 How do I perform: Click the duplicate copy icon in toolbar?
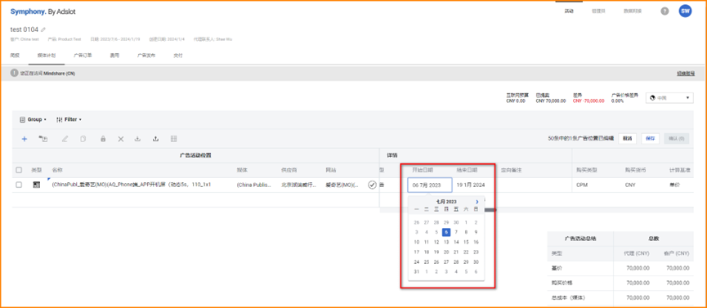point(83,140)
